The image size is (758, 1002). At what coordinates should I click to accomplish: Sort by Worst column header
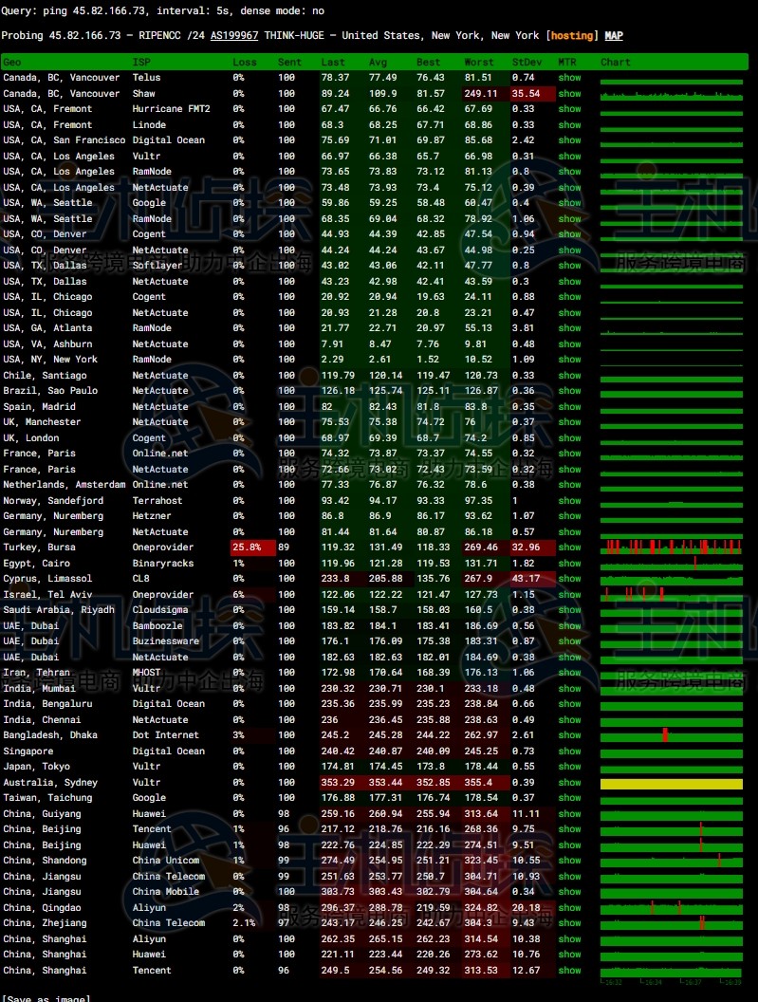coord(479,62)
